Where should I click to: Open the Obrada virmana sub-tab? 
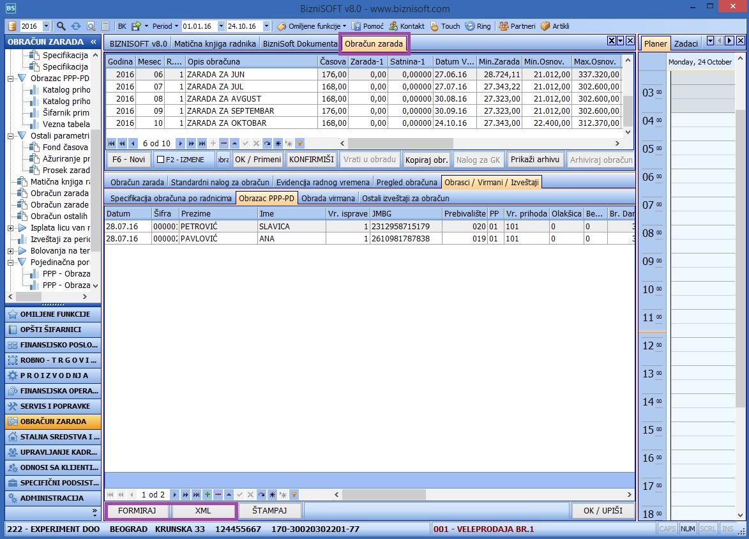pyautogui.click(x=328, y=199)
